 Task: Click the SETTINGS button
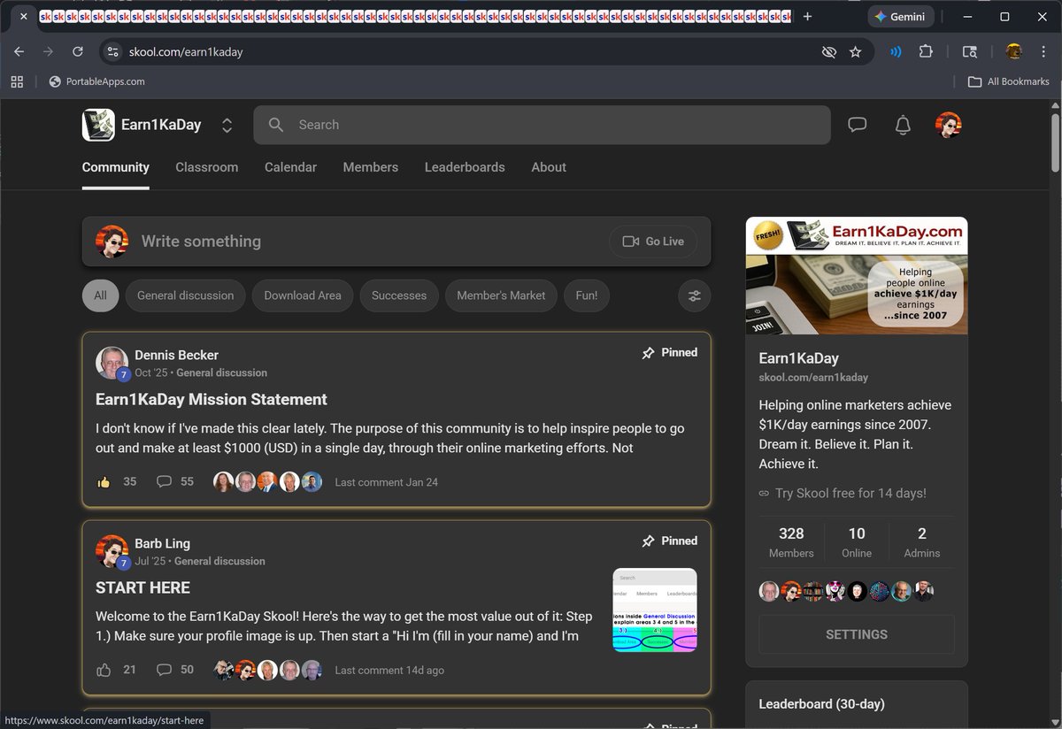[x=857, y=634]
